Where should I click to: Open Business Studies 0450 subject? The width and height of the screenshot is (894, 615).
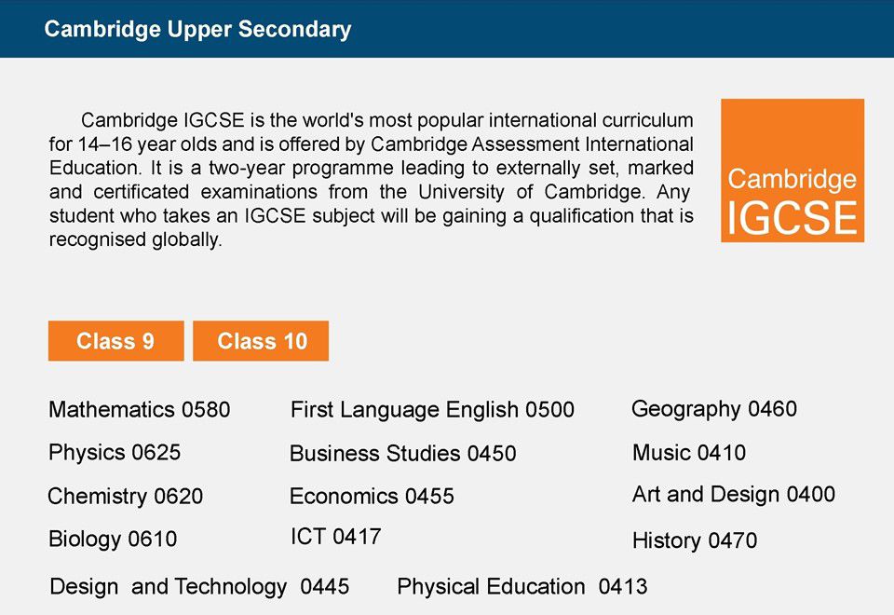[x=403, y=454]
